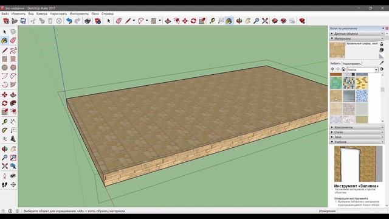Pick the eyedropper sample paint icon
The width and height of the screenshot is (389, 219).
tap(382, 63)
